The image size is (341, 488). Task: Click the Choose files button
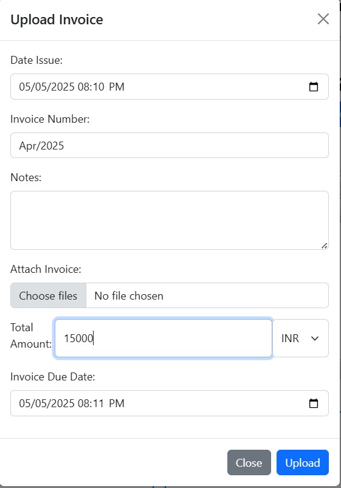point(48,295)
